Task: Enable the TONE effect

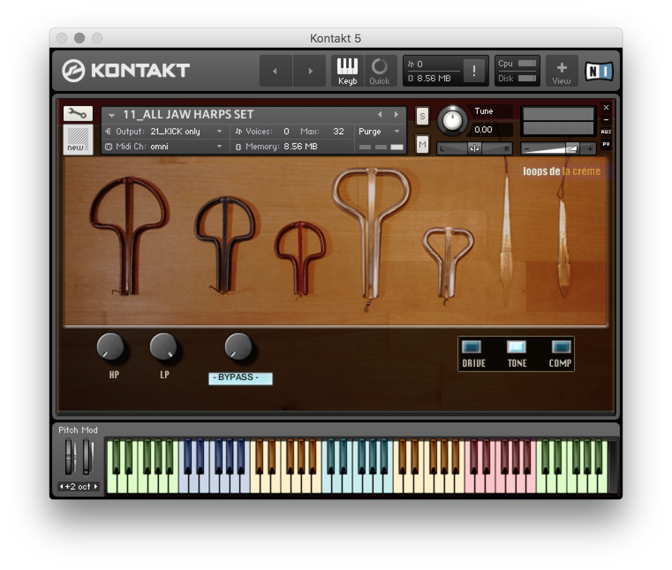Action: tap(516, 346)
